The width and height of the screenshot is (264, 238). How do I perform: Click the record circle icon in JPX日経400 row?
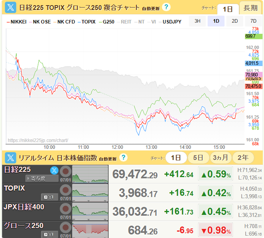click(65, 209)
